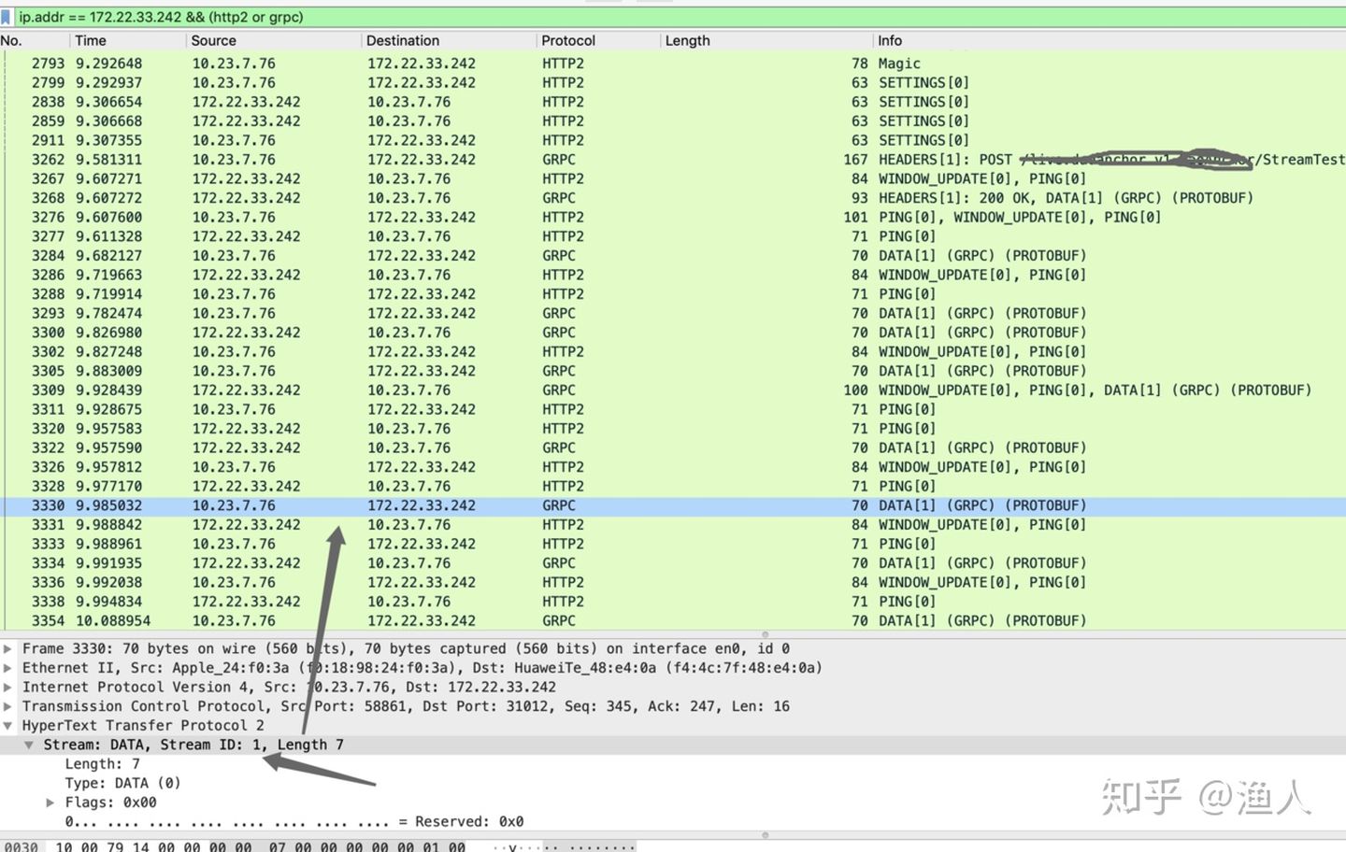This screenshot has width=1346, height=852.
Task: Collapse the Stream: DATA entry
Action: pos(29,744)
